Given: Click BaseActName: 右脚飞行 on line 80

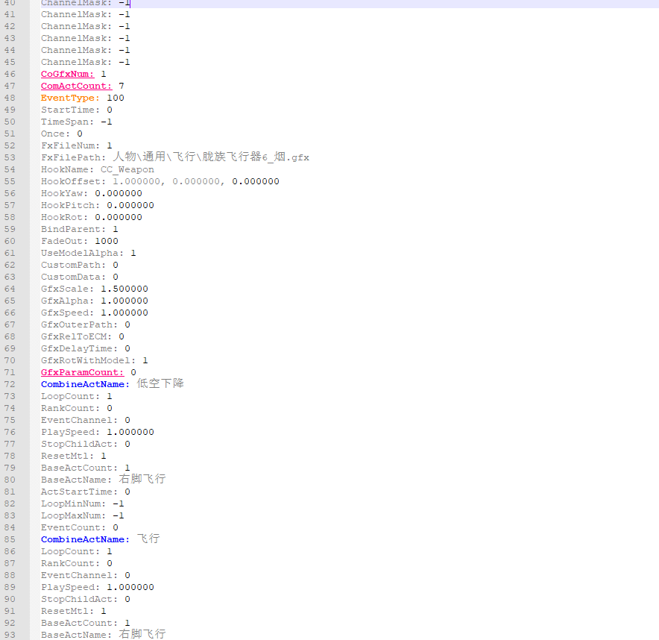Looking at the screenshot, I should 104,480.
